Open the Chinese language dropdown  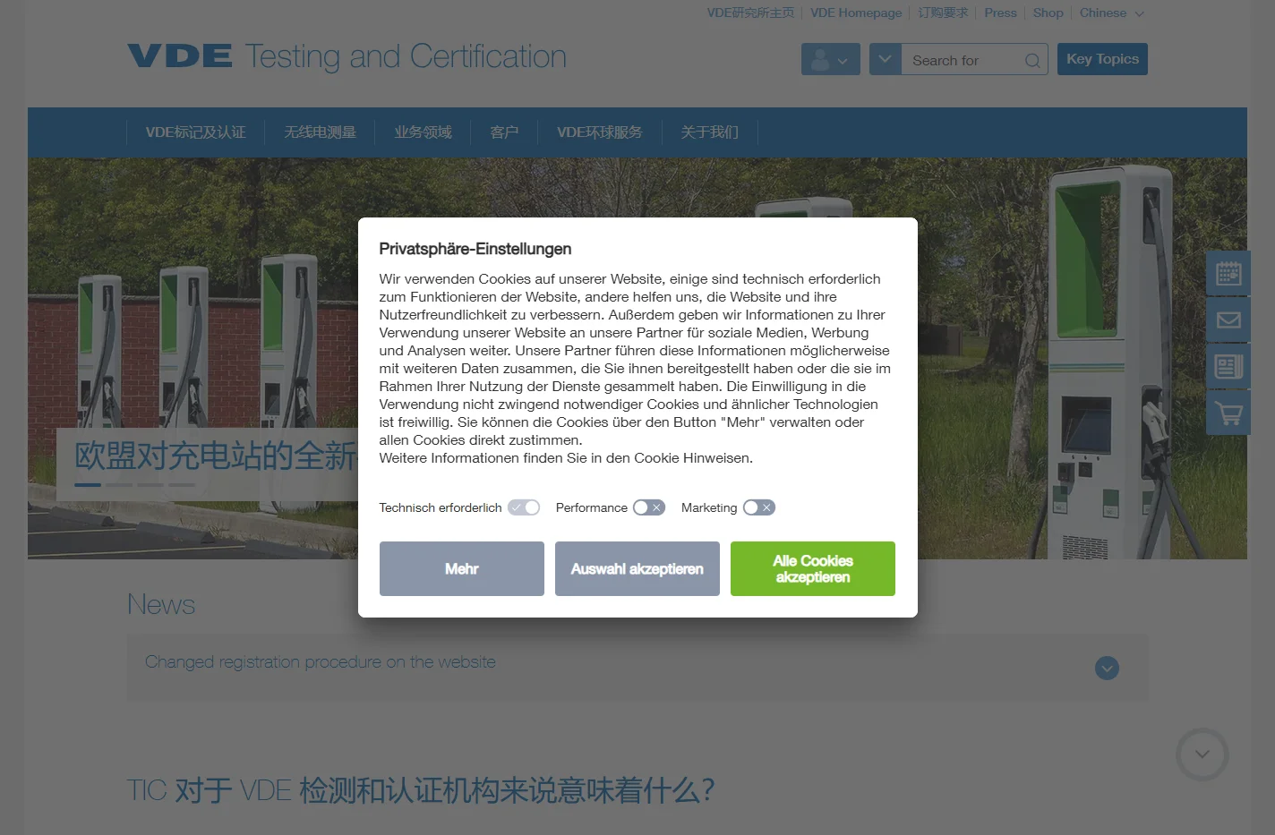pos(1112,13)
